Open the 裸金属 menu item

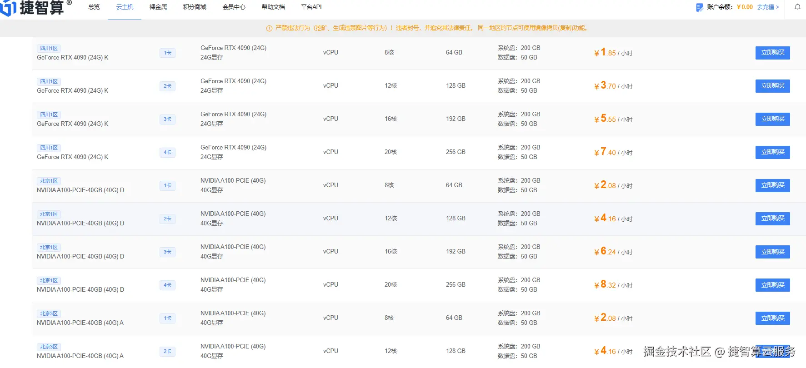pyautogui.click(x=158, y=7)
